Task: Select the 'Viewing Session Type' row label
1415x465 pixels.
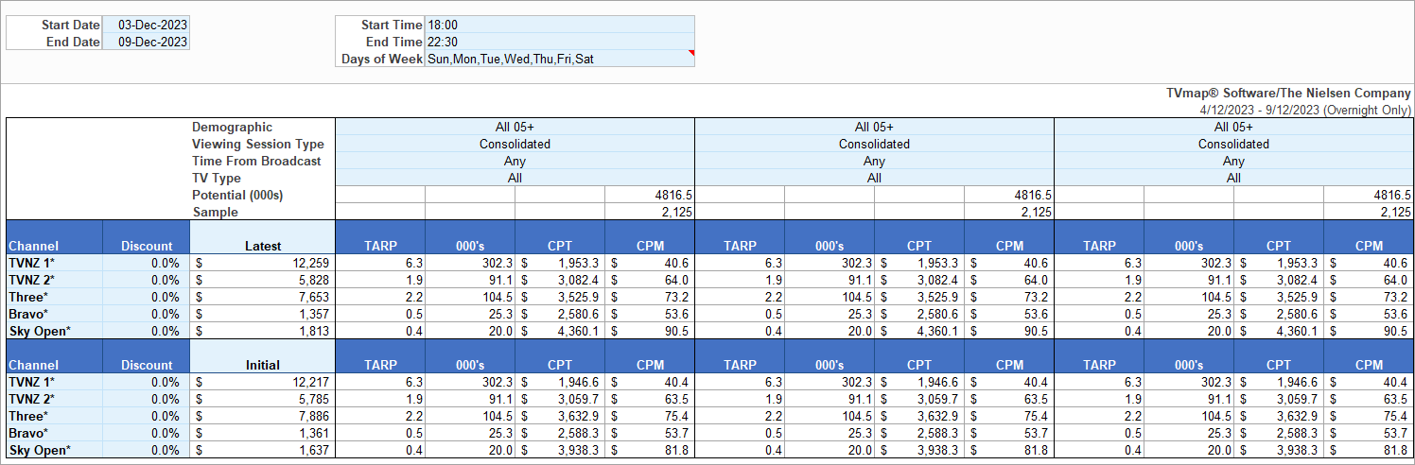Action: point(257,144)
